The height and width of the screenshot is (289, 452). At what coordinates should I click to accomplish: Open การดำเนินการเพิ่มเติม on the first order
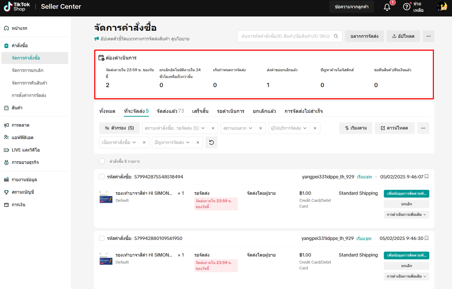tap(406, 215)
